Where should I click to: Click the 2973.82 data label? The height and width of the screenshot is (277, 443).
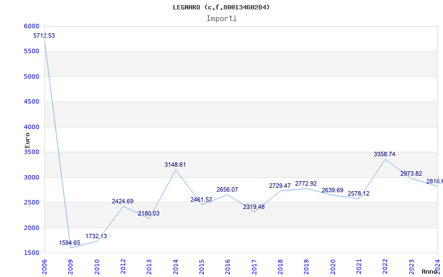click(411, 173)
